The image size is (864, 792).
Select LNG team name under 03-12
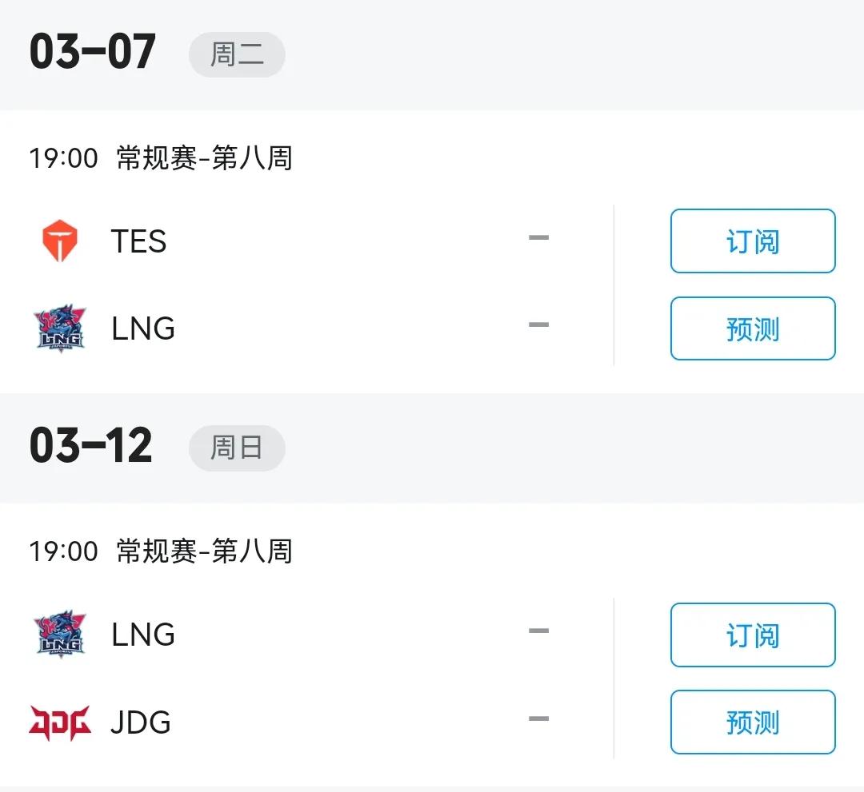click(x=143, y=635)
